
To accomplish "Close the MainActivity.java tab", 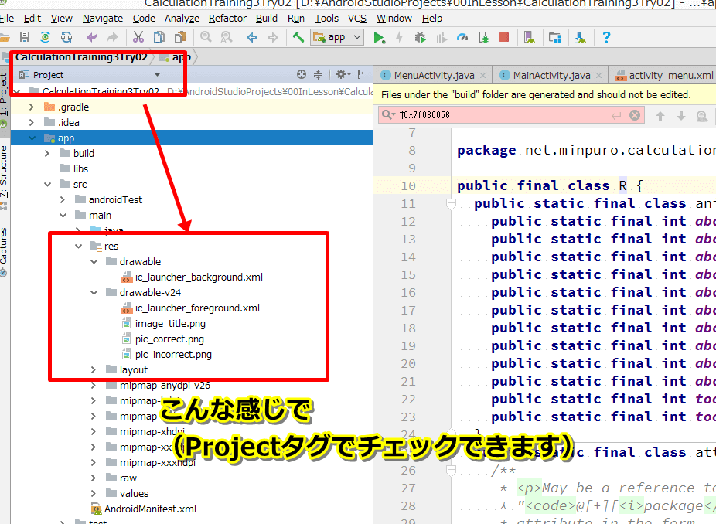I will 598,75.
